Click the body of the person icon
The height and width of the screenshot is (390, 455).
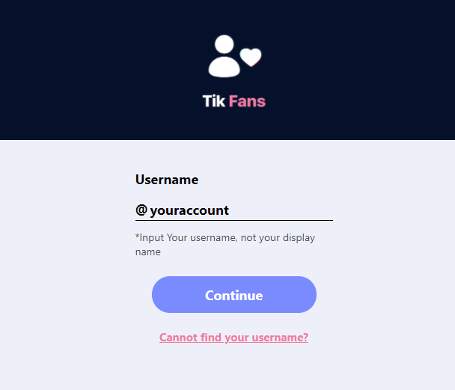click(224, 67)
